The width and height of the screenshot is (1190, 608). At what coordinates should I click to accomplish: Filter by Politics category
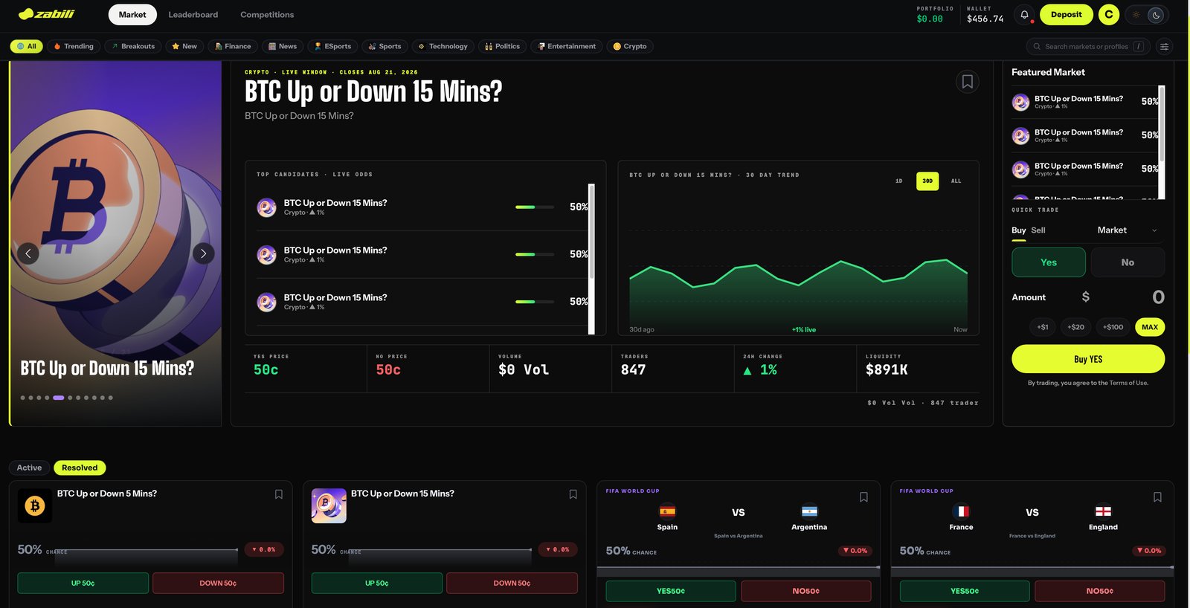point(502,46)
